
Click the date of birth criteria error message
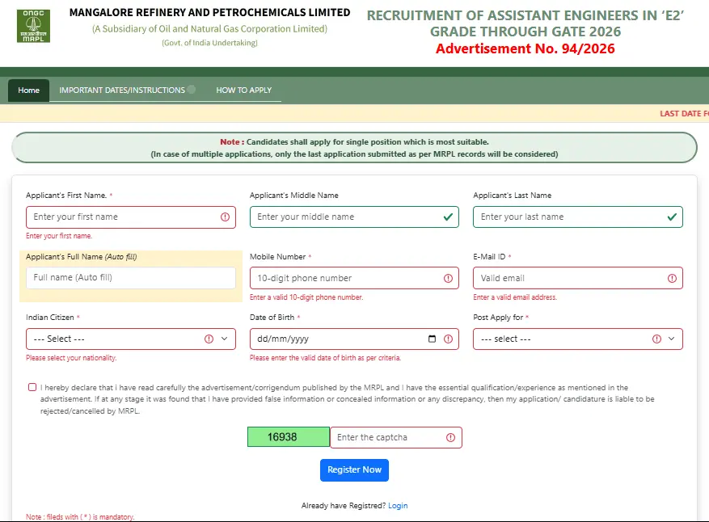[x=325, y=358]
